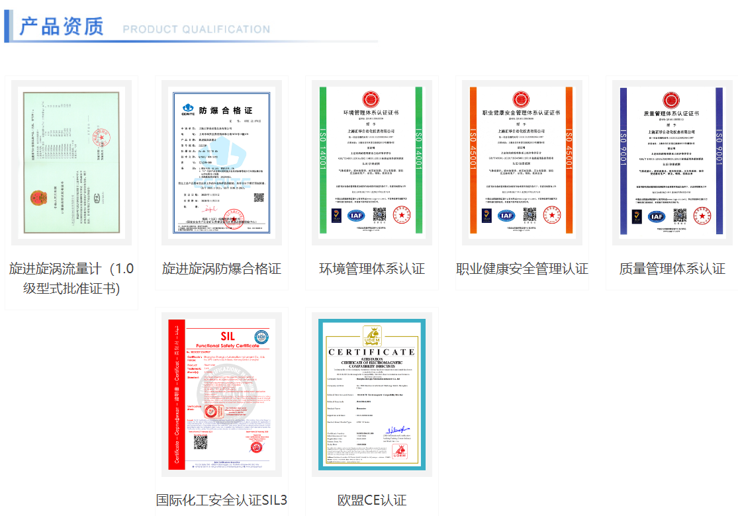The height and width of the screenshot is (516, 738).
Task: Click the PRODUCT QUALIFICATION subtitle text
Action: click(x=196, y=29)
